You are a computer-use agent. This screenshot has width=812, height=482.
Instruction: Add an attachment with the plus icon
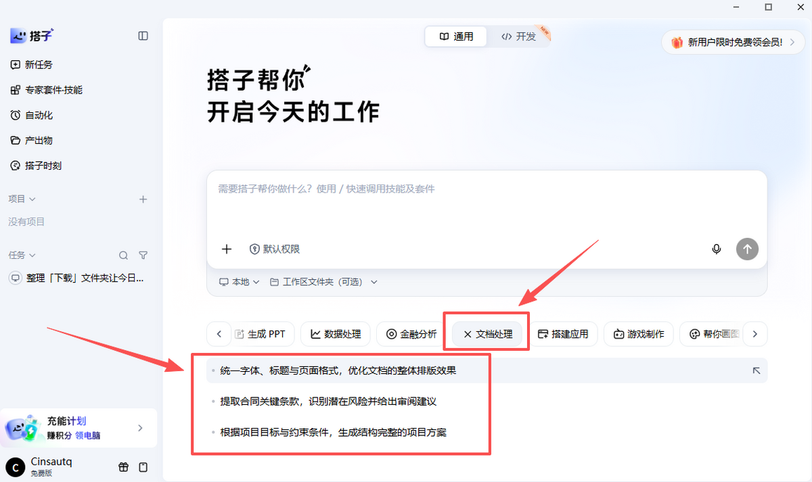click(x=227, y=249)
